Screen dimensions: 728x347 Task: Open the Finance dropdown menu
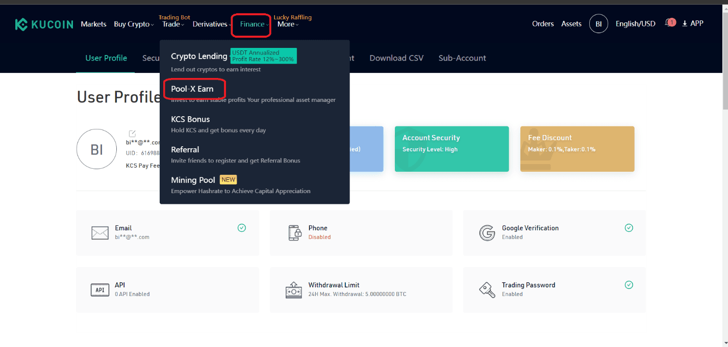pyautogui.click(x=255, y=24)
